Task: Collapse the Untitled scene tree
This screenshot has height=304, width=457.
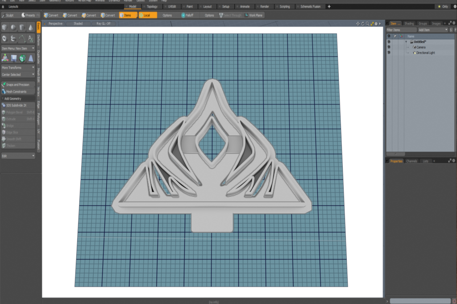Action: pos(406,42)
